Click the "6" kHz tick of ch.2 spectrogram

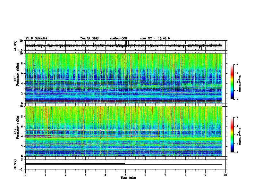tap(22, 127)
